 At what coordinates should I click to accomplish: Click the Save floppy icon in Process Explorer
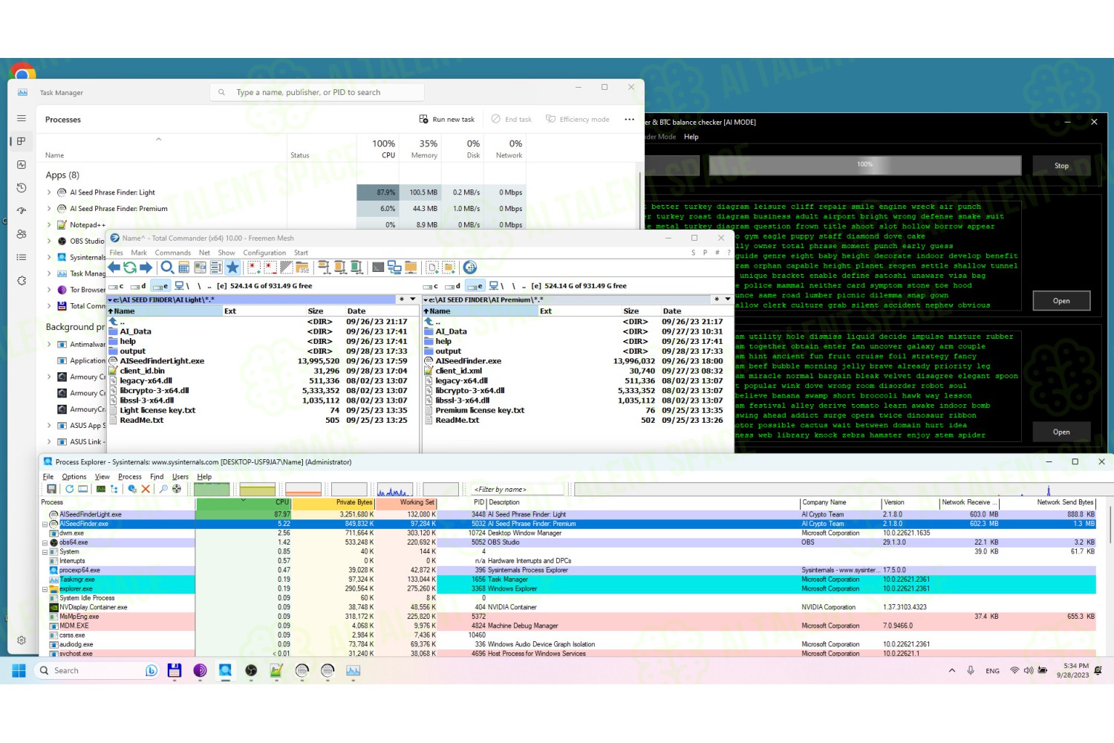pyautogui.click(x=51, y=489)
